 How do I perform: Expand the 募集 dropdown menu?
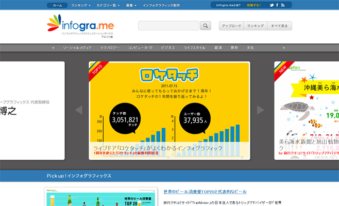[131, 5]
